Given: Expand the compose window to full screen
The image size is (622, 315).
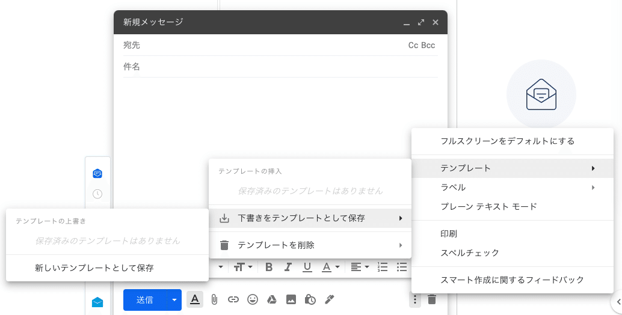Looking at the screenshot, I should click(421, 22).
